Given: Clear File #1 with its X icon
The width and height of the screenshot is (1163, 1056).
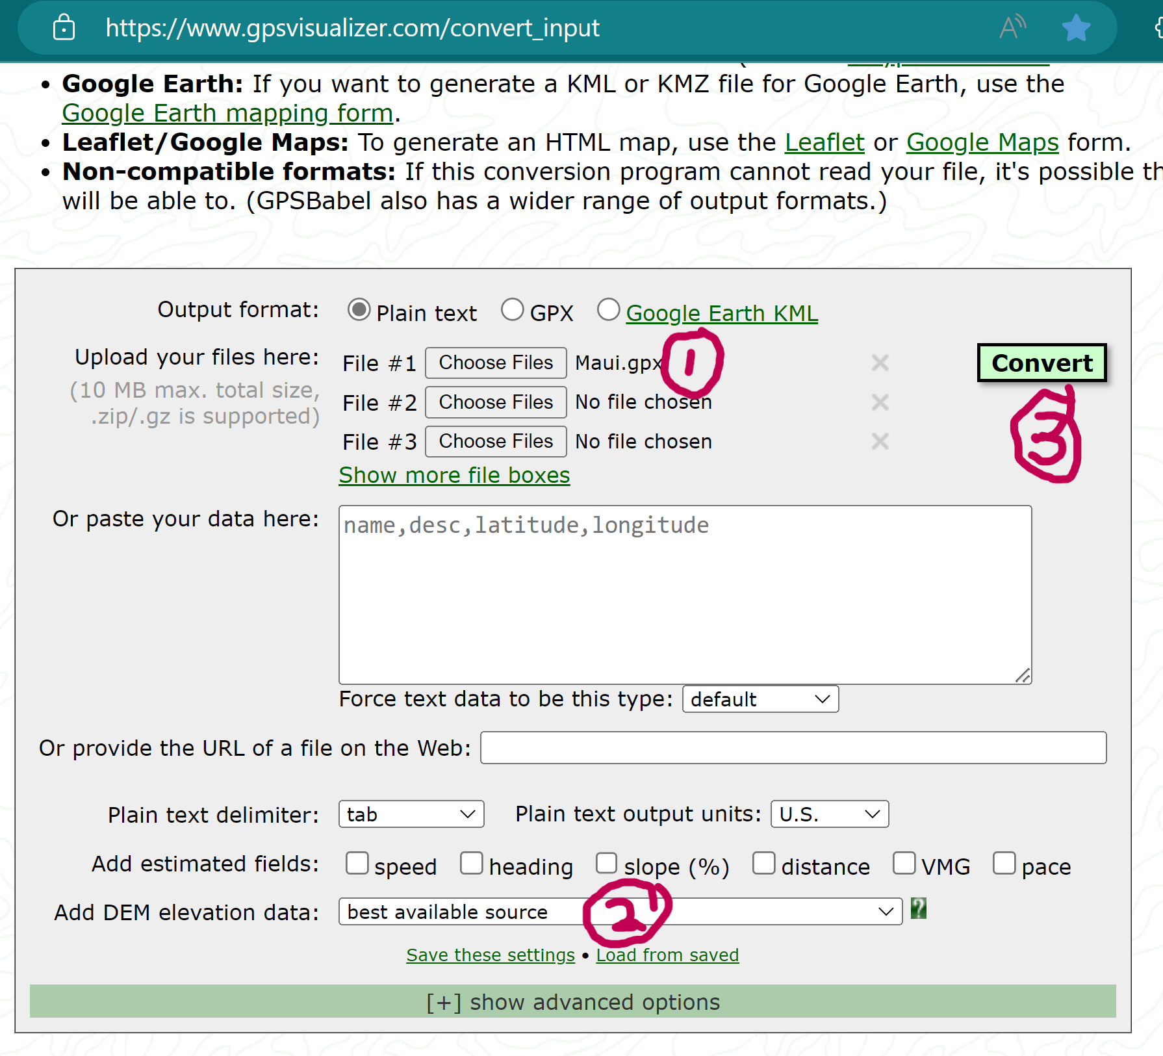Looking at the screenshot, I should [880, 363].
